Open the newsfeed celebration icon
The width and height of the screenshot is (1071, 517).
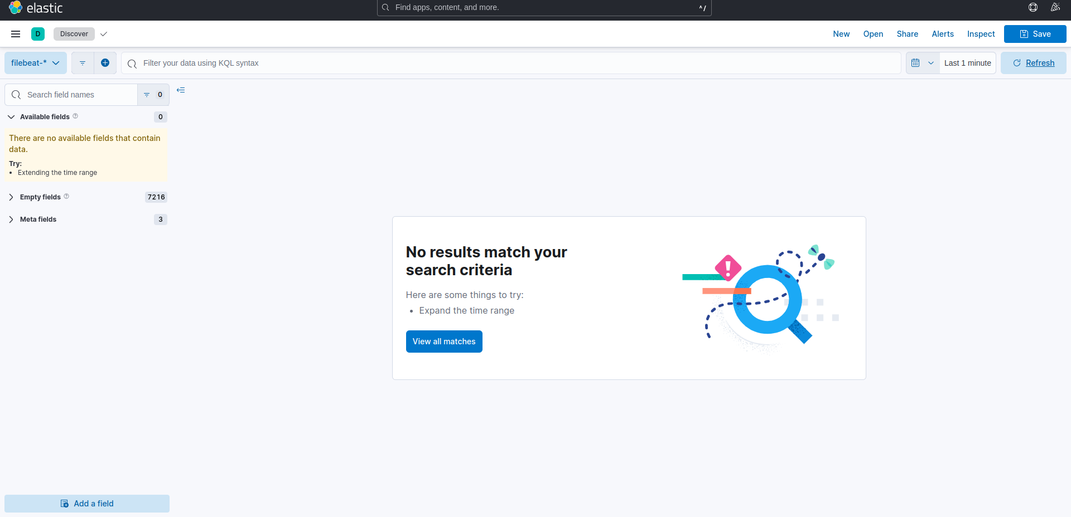click(x=1055, y=7)
